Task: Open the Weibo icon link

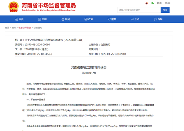Action: point(147,3)
